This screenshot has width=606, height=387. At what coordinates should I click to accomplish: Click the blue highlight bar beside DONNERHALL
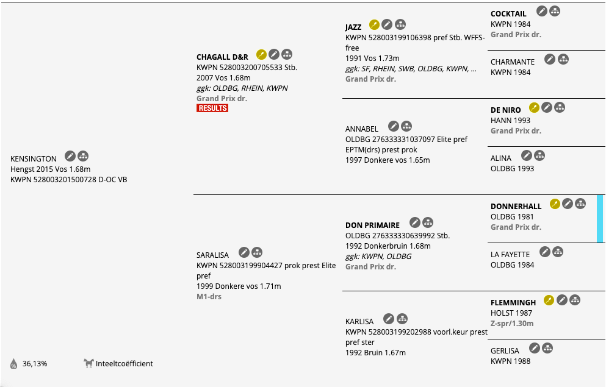click(x=600, y=219)
